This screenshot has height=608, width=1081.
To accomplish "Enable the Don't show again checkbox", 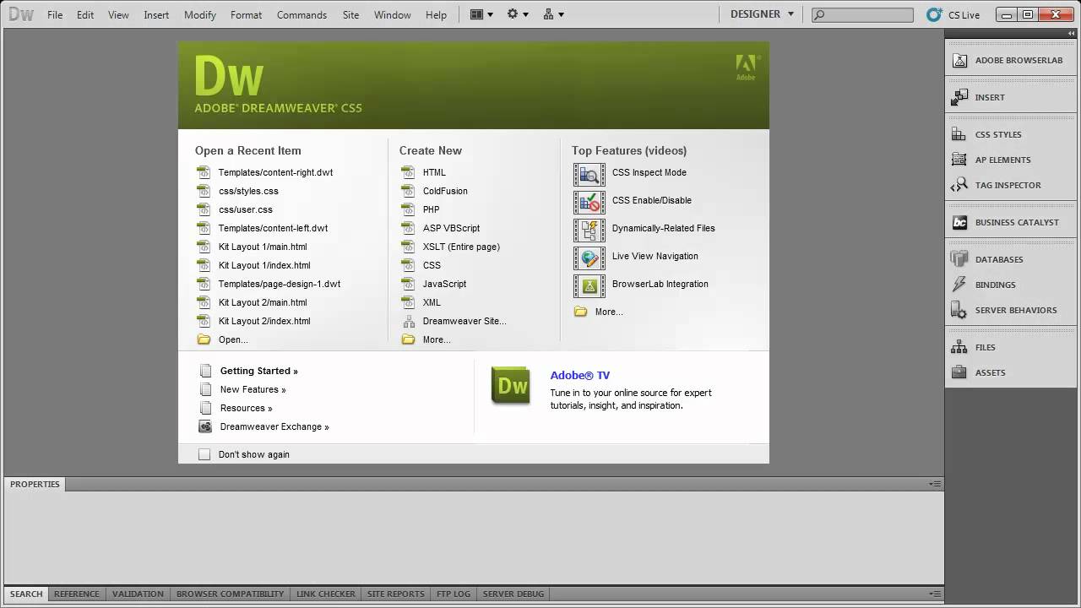I will point(204,454).
